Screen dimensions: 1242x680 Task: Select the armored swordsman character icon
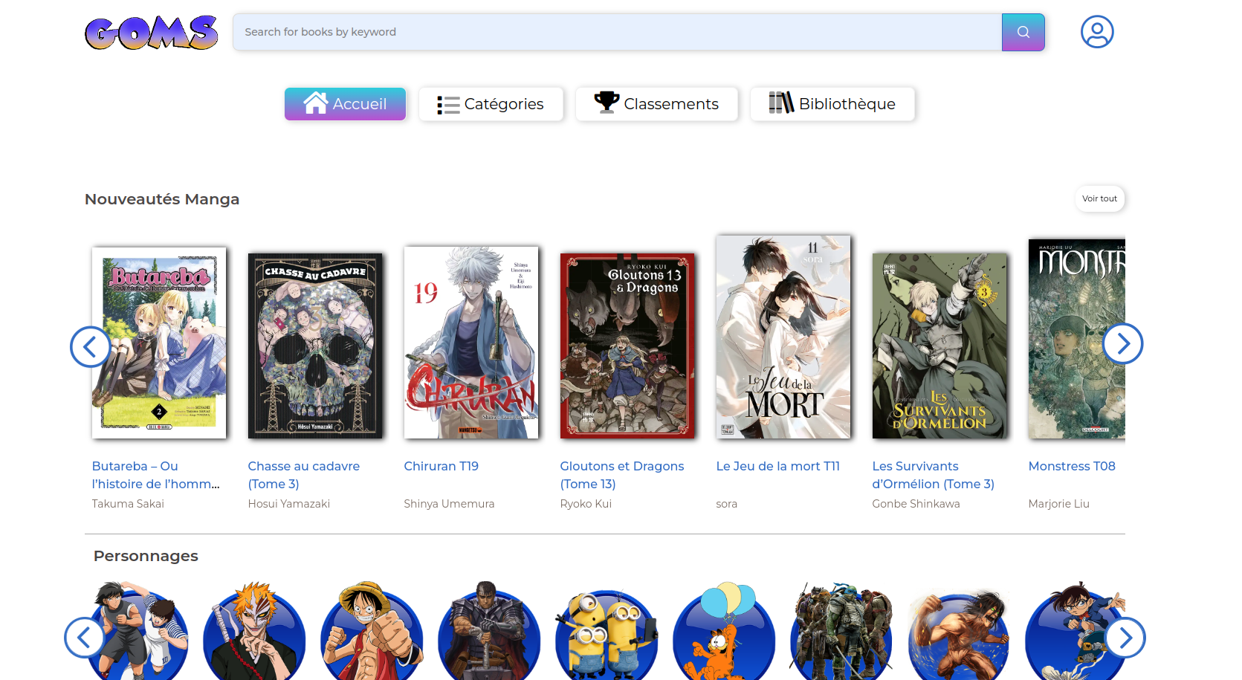click(489, 632)
